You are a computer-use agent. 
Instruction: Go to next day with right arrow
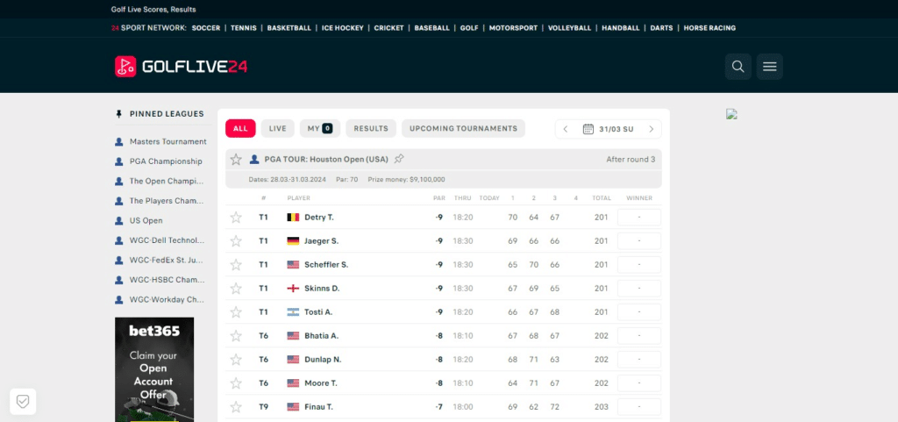(x=651, y=129)
